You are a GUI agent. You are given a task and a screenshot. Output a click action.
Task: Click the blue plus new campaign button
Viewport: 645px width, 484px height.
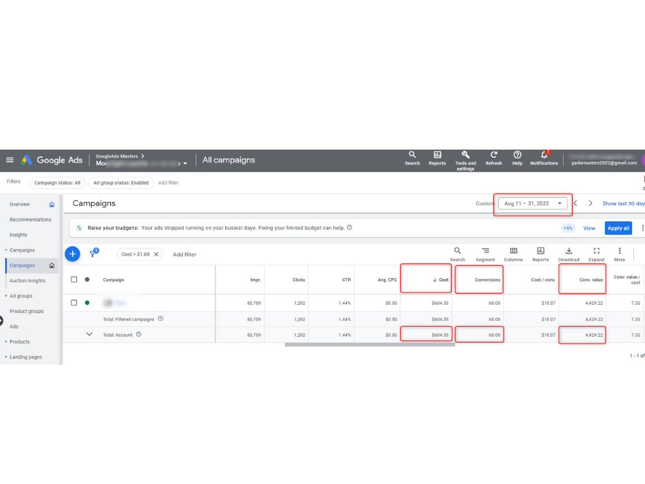[x=72, y=254]
